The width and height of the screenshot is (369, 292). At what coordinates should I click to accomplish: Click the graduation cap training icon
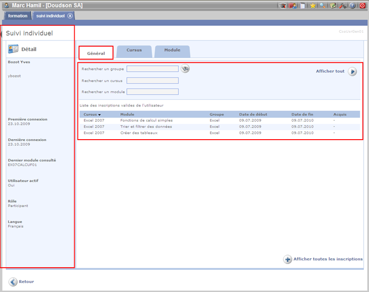click(x=283, y=6)
